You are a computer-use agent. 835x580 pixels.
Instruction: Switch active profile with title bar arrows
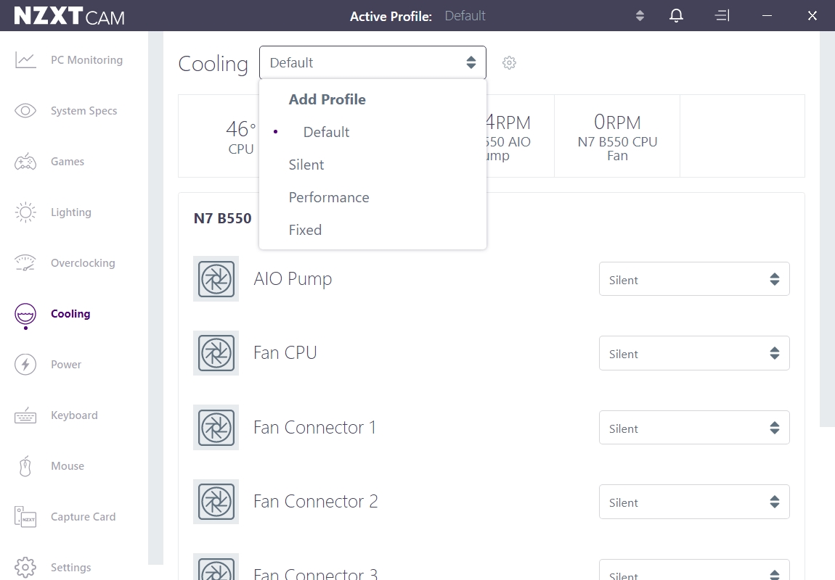(640, 15)
